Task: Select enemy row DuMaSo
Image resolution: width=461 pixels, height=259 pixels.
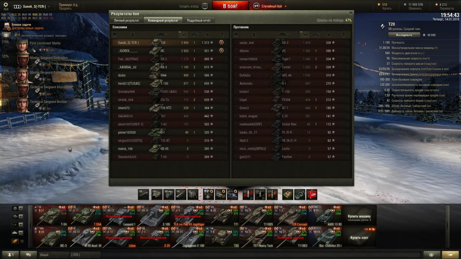Action: pyautogui.click(x=292, y=75)
